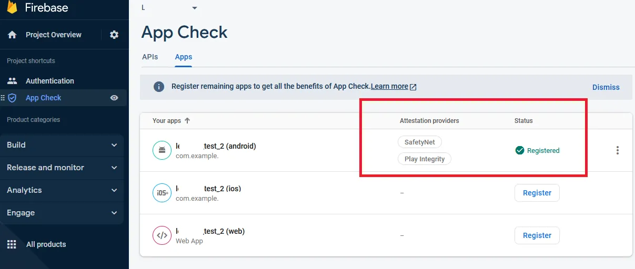Click the Product categories label
The height and width of the screenshot is (269, 635).
[34, 120]
